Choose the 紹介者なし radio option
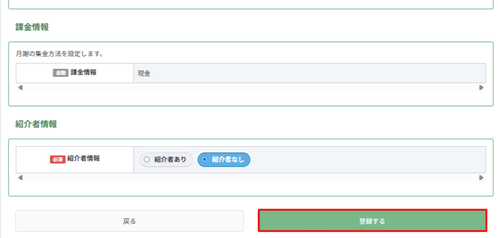498x238 pixels. tap(224, 159)
